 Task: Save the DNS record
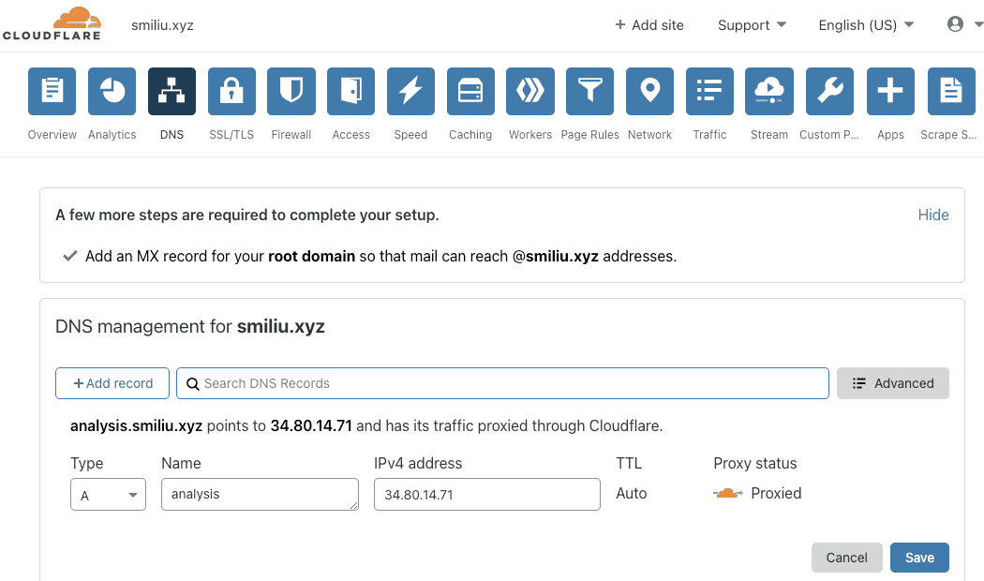(918, 558)
